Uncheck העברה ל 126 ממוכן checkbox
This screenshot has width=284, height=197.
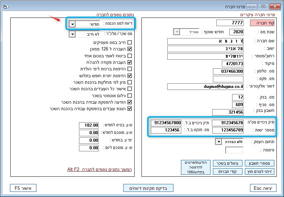point(129,49)
